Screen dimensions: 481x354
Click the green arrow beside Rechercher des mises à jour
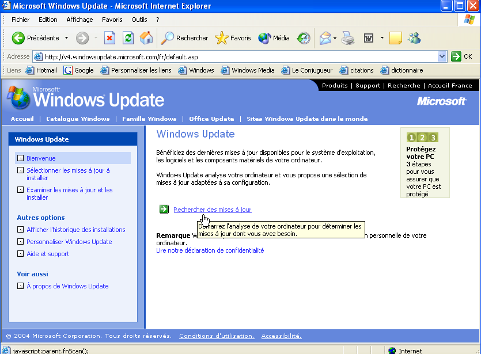[164, 210]
